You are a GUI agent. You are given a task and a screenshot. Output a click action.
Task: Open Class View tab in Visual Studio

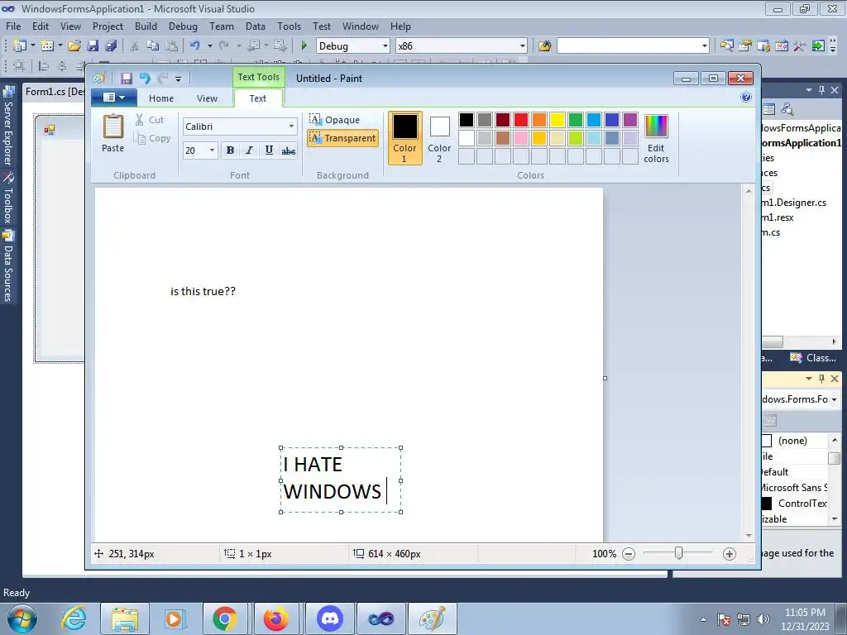(x=813, y=358)
